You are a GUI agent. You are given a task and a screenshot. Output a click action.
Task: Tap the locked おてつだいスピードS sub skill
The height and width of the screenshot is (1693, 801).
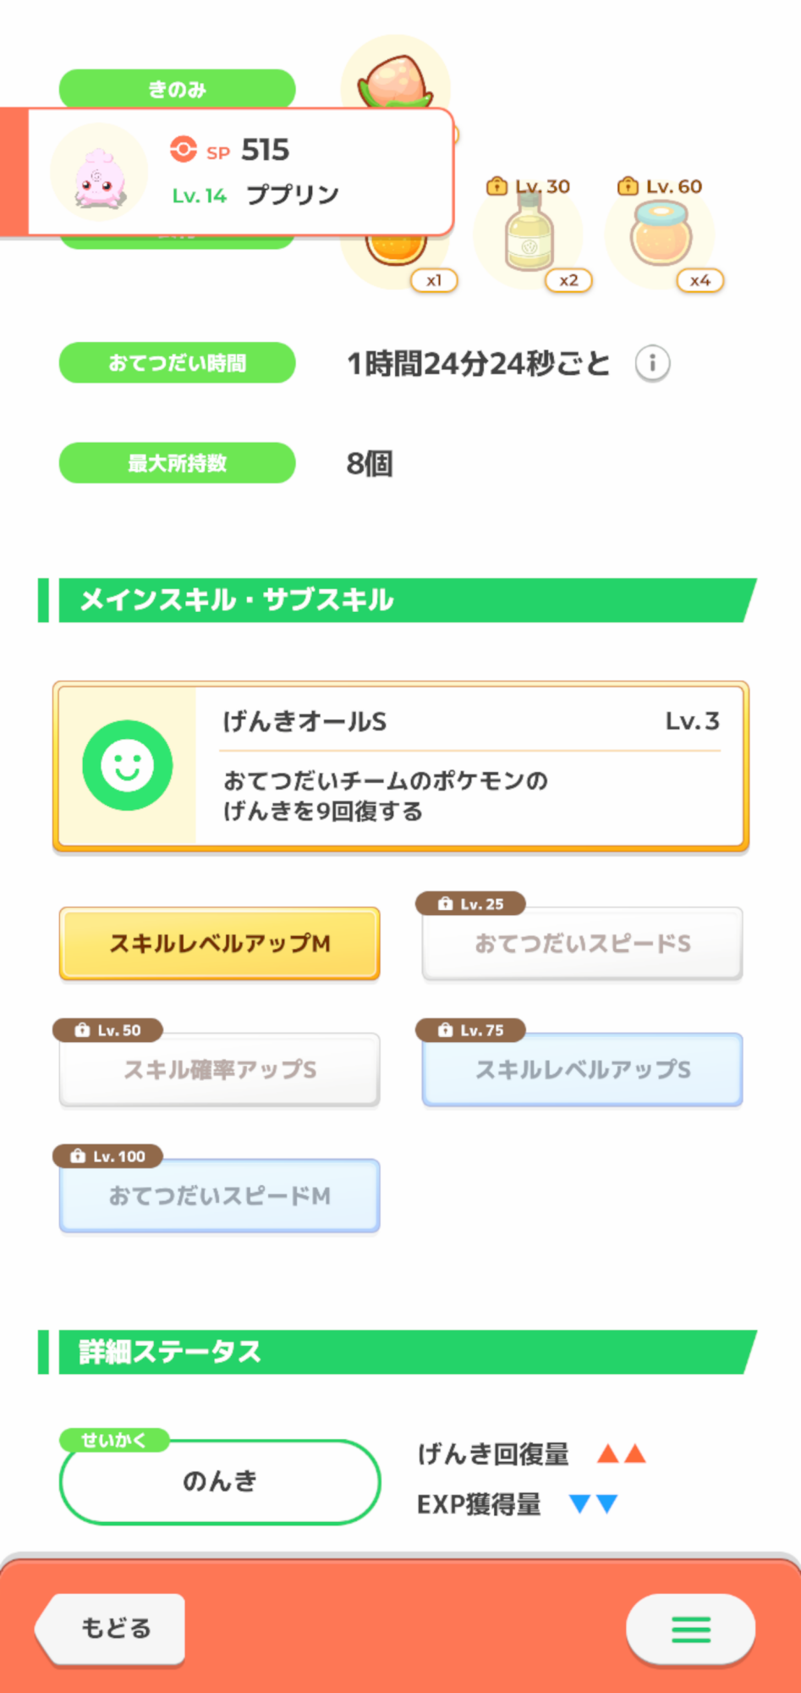click(x=583, y=943)
